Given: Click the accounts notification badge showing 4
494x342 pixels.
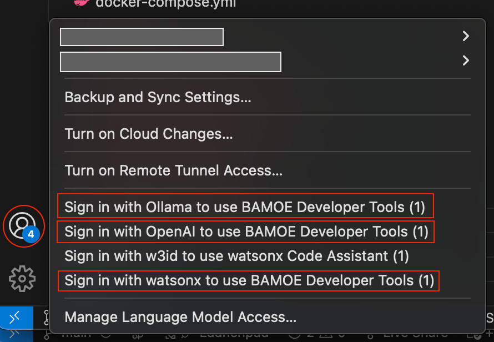Looking at the screenshot, I should 31,235.
